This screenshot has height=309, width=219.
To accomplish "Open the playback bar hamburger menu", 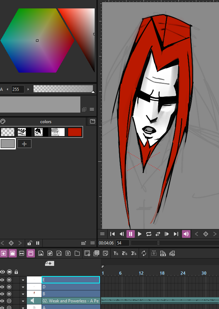I will (x=102, y=234).
